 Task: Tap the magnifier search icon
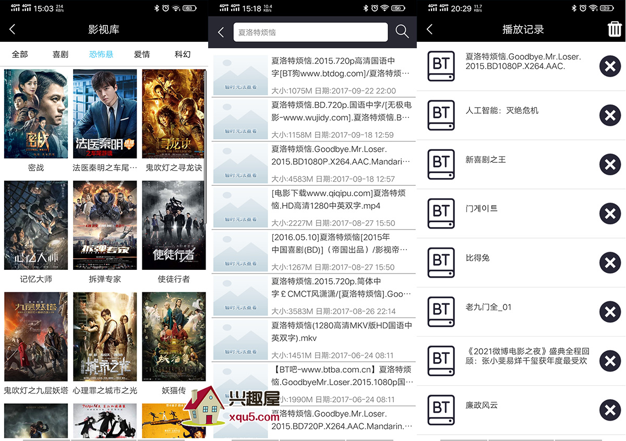pyautogui.click(x=402, y=32)
